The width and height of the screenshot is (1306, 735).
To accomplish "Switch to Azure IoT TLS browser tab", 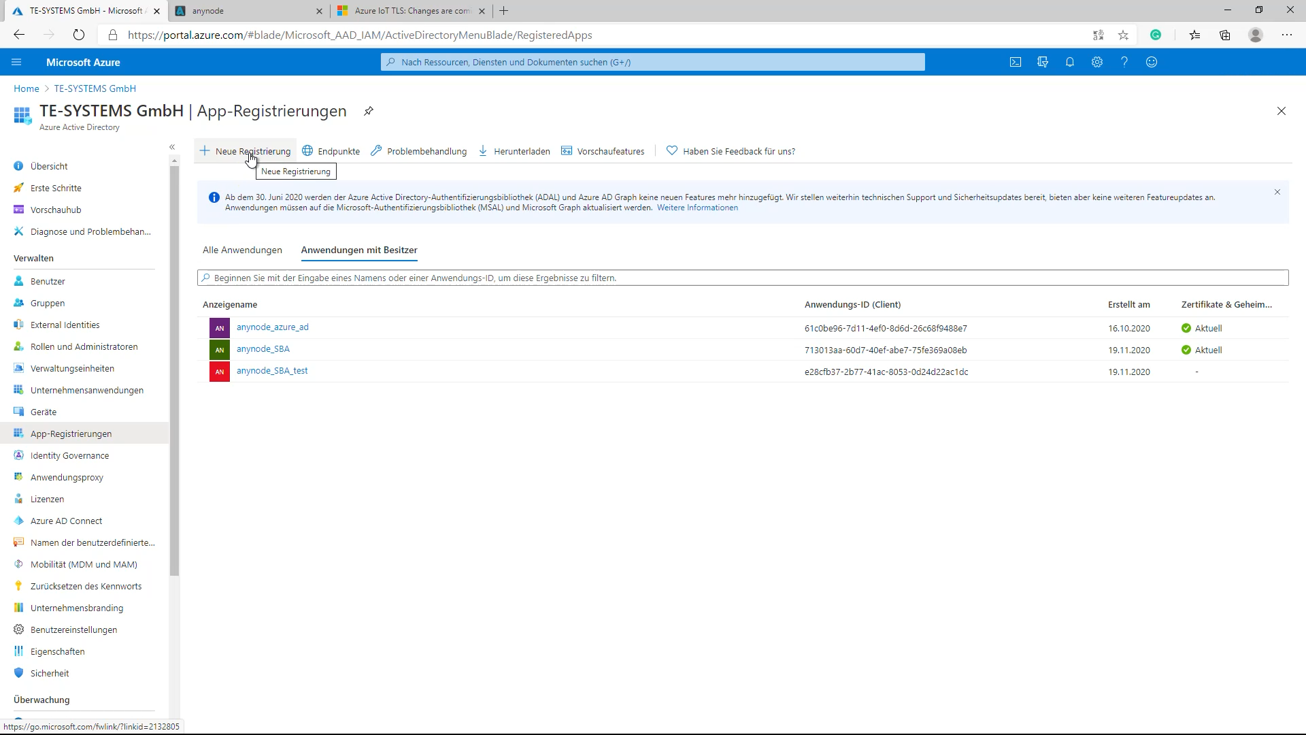I will point(412,11).
